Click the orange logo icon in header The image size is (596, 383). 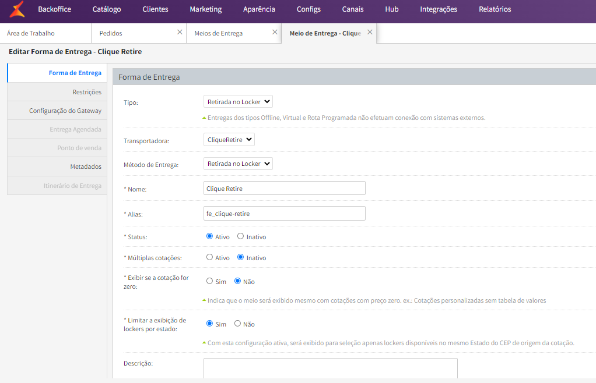pos(17,9)
